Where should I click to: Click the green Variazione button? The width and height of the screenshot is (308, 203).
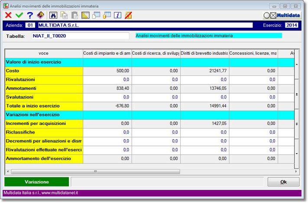37,182
